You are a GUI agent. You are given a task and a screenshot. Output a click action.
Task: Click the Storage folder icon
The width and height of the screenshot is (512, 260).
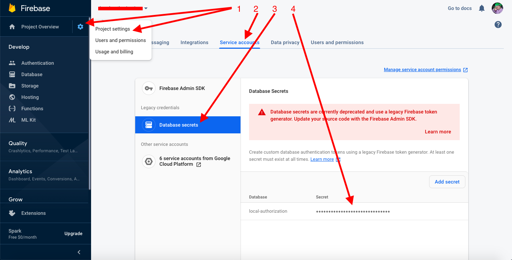coord(12,86)
